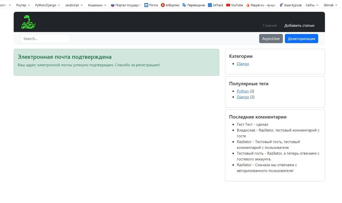Open the Python popular tag link
This screenshot has height=203, width=342.
tap(243, 91)
